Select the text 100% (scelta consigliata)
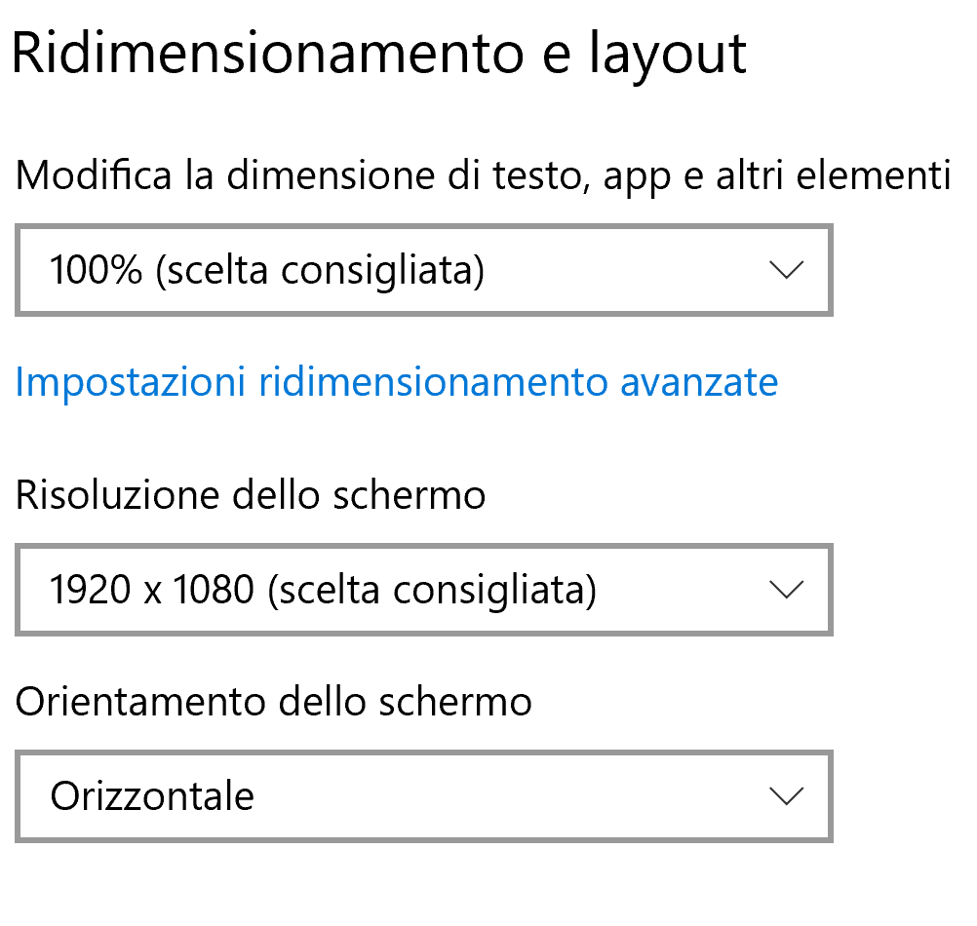 coord(267,270)
